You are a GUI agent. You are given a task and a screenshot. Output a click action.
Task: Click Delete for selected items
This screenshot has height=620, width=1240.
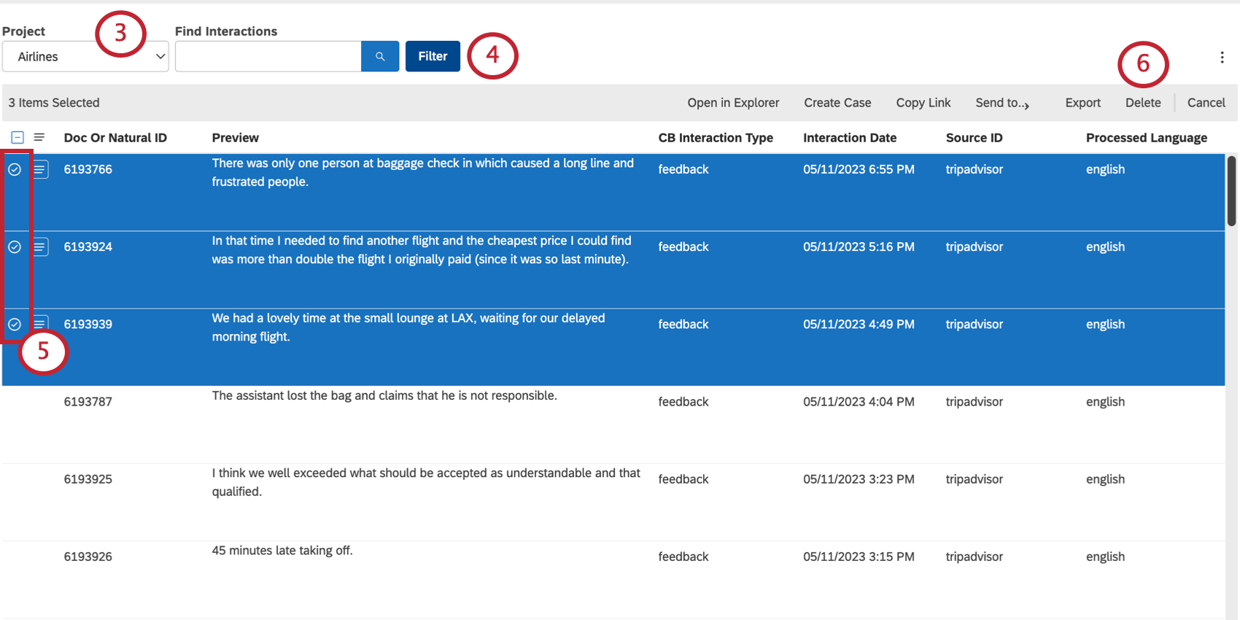click(x=1142, y=103)
